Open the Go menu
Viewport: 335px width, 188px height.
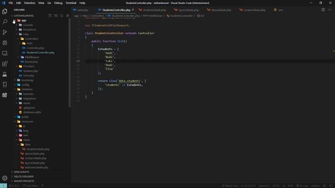[49, 3]
